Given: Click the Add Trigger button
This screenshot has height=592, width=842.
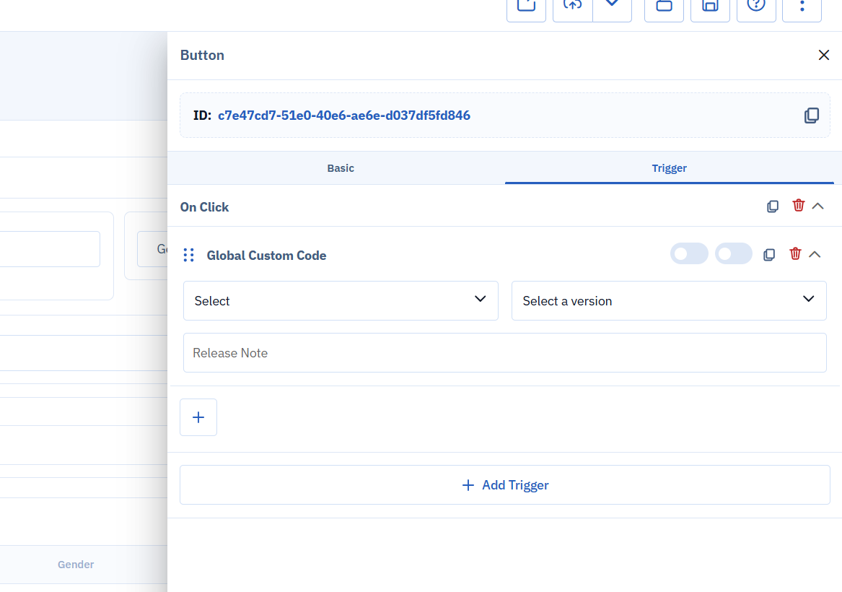Looking at the screenshot, I should [504, 485].
